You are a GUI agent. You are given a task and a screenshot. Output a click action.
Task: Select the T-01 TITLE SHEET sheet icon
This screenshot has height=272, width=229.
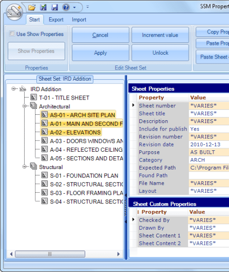(x=33, y=97)
